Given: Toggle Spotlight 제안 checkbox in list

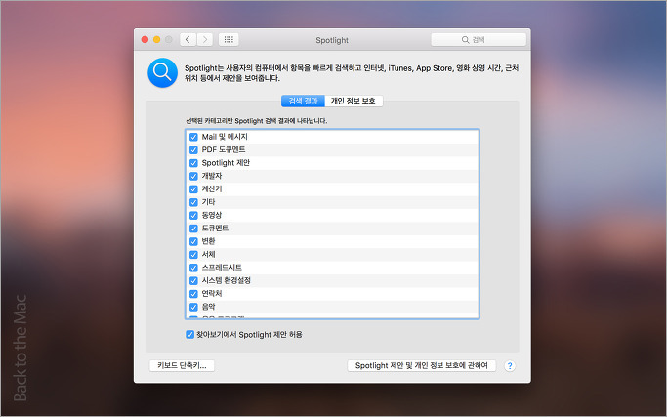Looking at the screenshot, I should coord(193,163).
